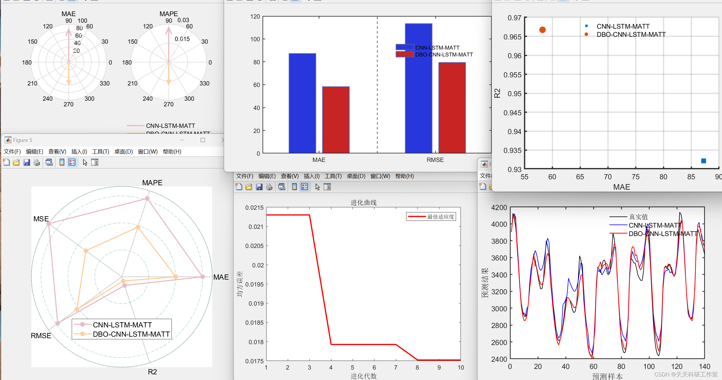This screenshot has height=380, width=722.
Task: Open 编辑(E) menu in Figure 5
Action: 35,151
